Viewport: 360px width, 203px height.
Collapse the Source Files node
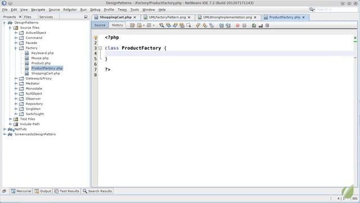pyautogui.click(x=10, y=28)
